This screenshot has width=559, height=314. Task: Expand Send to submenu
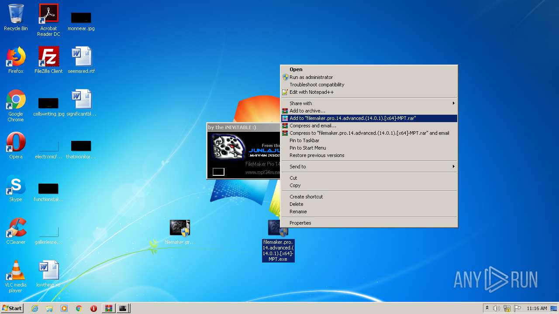pyautogui.click(x=369, y=167)
